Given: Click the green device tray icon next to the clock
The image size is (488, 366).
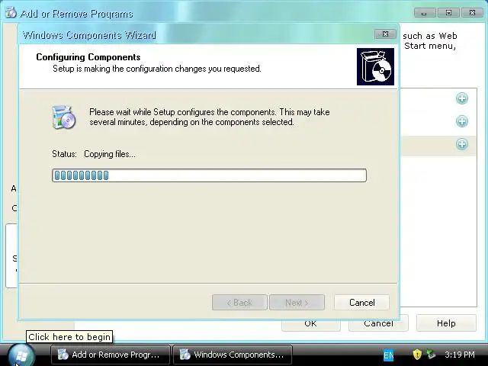Looking at the screenshot, I should pos(431,354).
